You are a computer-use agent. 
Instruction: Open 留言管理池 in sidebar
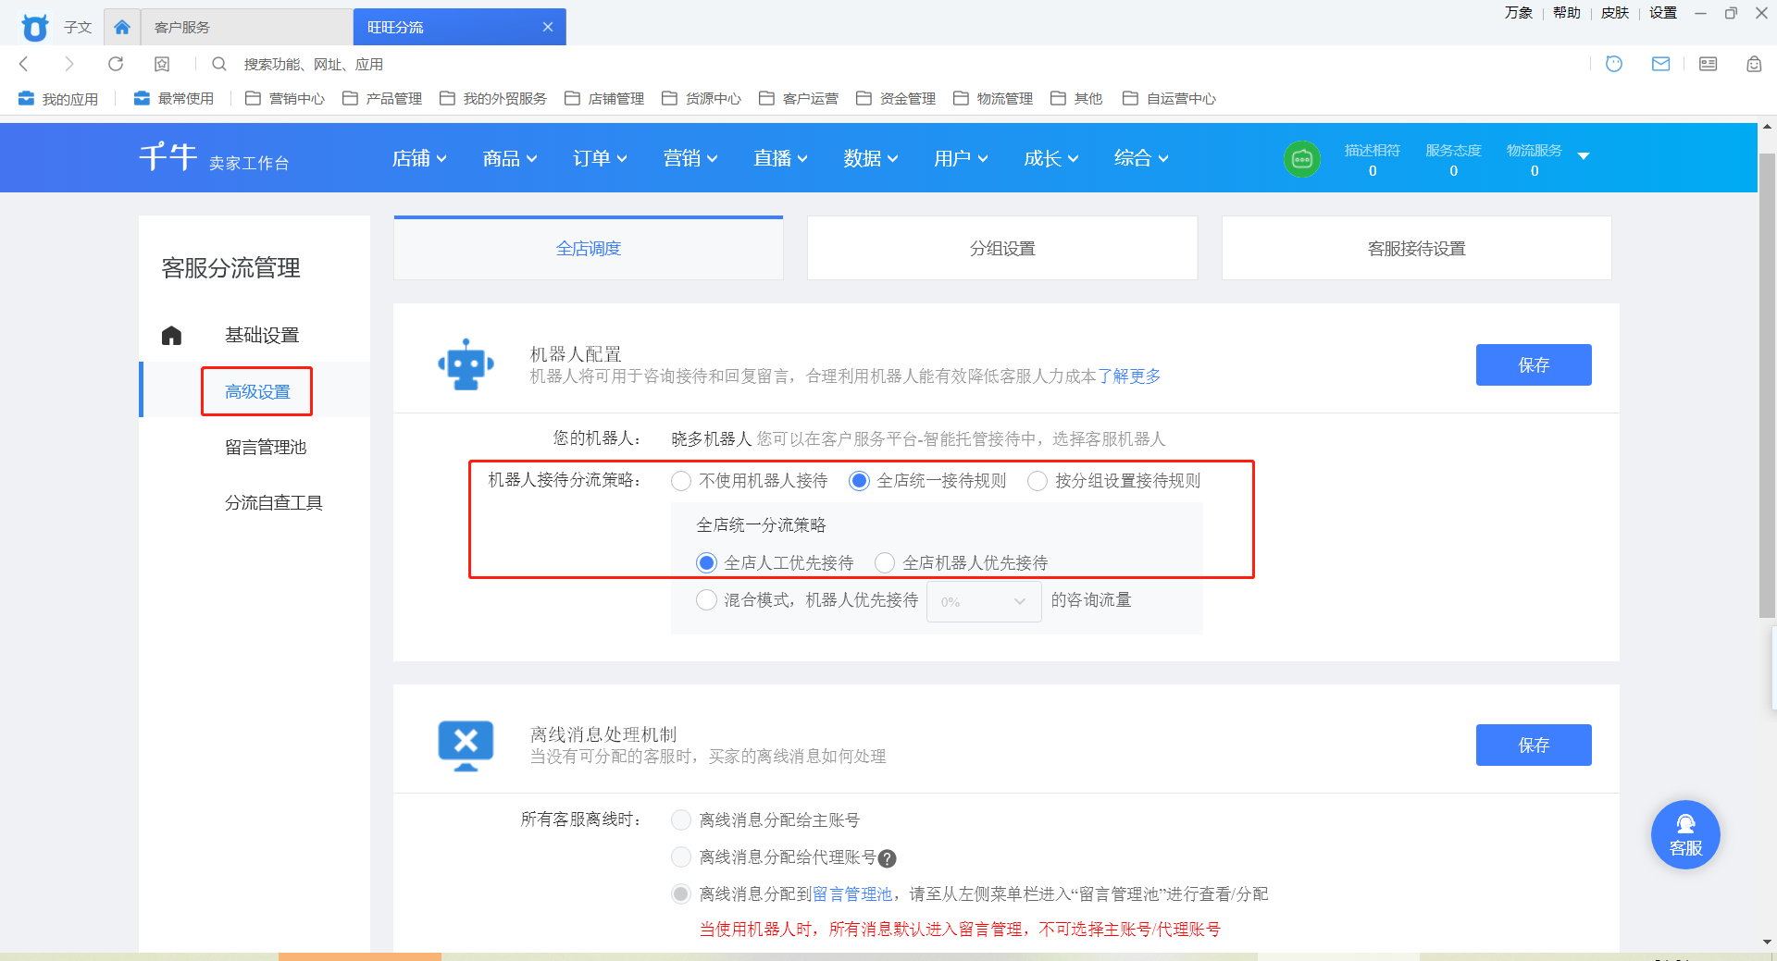[x=266, y=447]
